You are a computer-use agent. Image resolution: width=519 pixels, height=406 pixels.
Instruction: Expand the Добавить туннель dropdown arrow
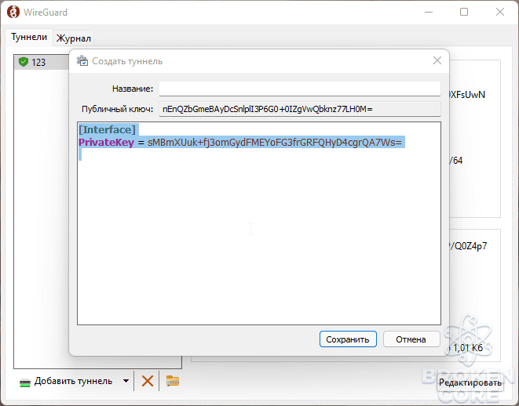click(126, 381)
